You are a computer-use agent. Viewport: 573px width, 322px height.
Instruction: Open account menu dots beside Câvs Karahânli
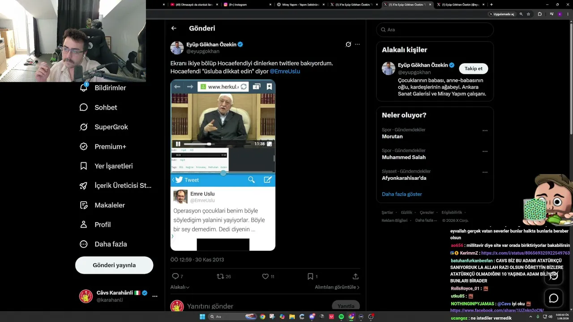click(x=155, y=297)
